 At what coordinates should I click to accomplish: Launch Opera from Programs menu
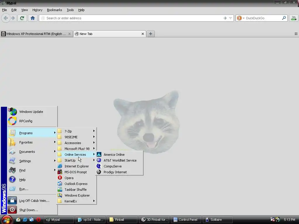click(77, 178)
